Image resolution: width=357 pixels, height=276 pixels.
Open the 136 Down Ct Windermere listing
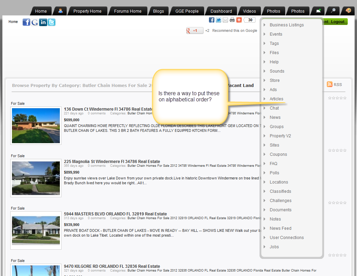tap(108, 109)
